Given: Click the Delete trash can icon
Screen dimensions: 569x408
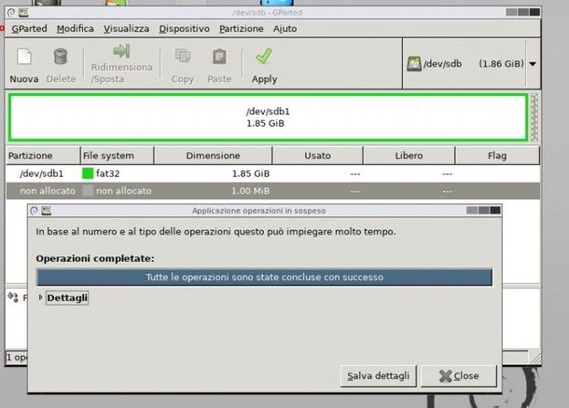Looking at the screenshot, I should [61, 56].
